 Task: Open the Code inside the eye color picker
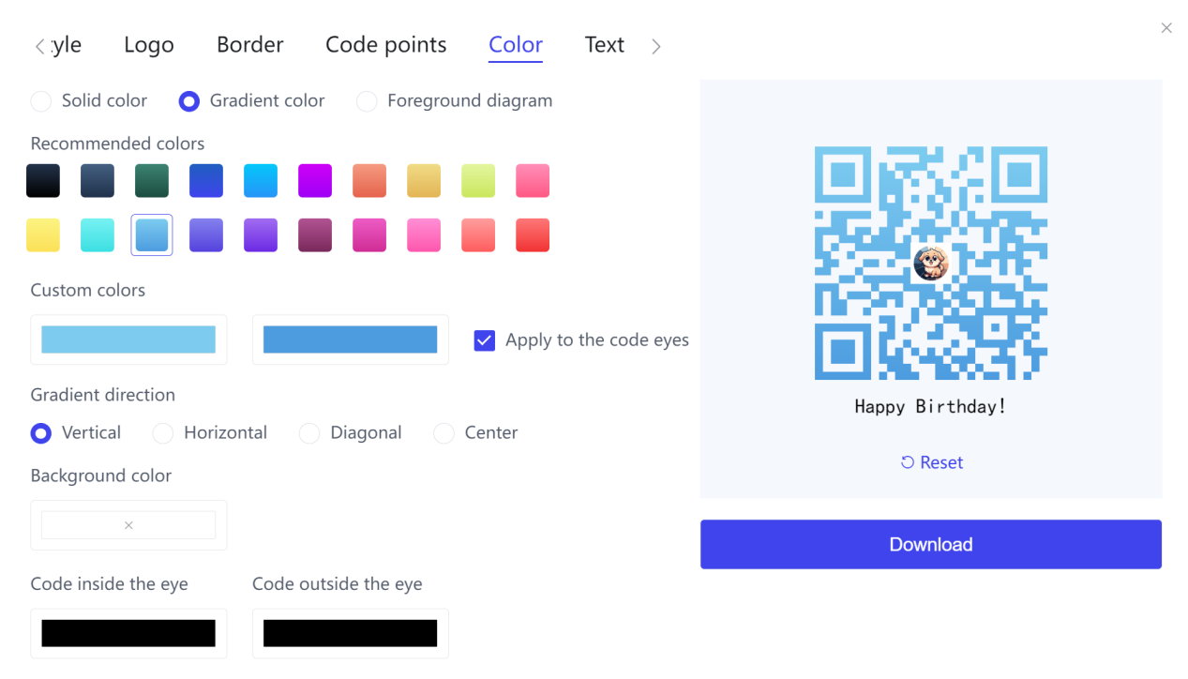(128, 633)
